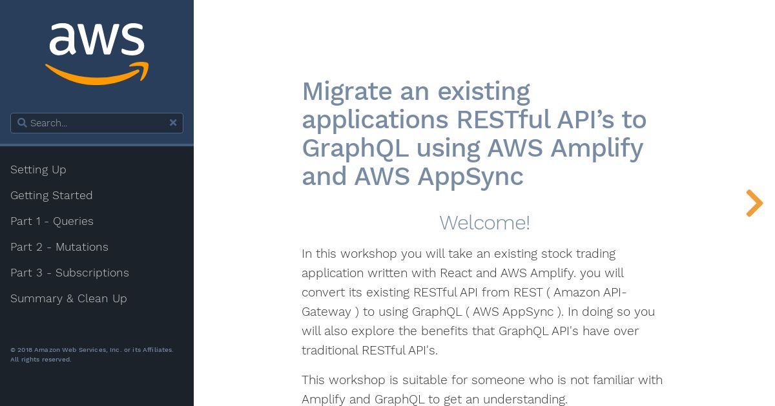The width and height of the screenshot is (775, 406).
Task: Navigate to Part 1 - Queries
Action: (x=52, y=221)
